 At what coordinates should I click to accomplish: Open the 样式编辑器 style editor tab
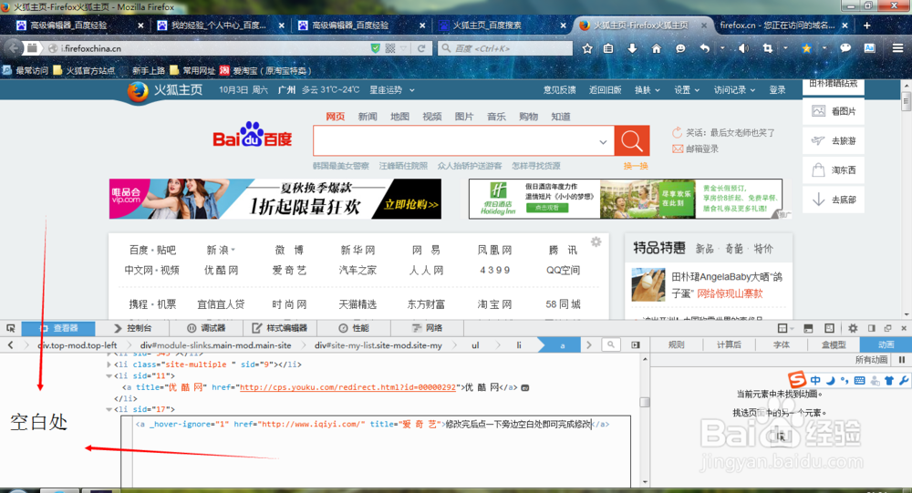[279, 328]
